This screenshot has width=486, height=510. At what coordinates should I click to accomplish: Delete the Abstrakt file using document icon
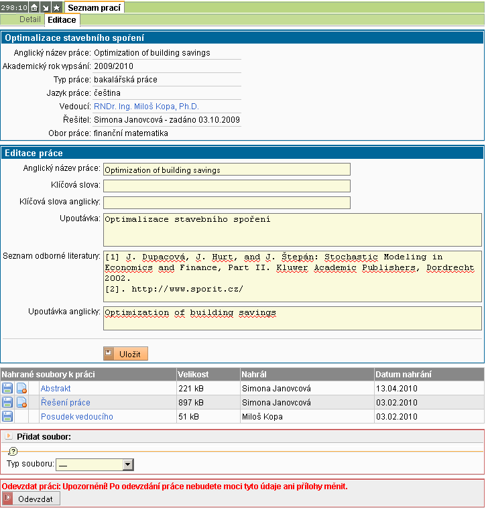tap(21, 388)
